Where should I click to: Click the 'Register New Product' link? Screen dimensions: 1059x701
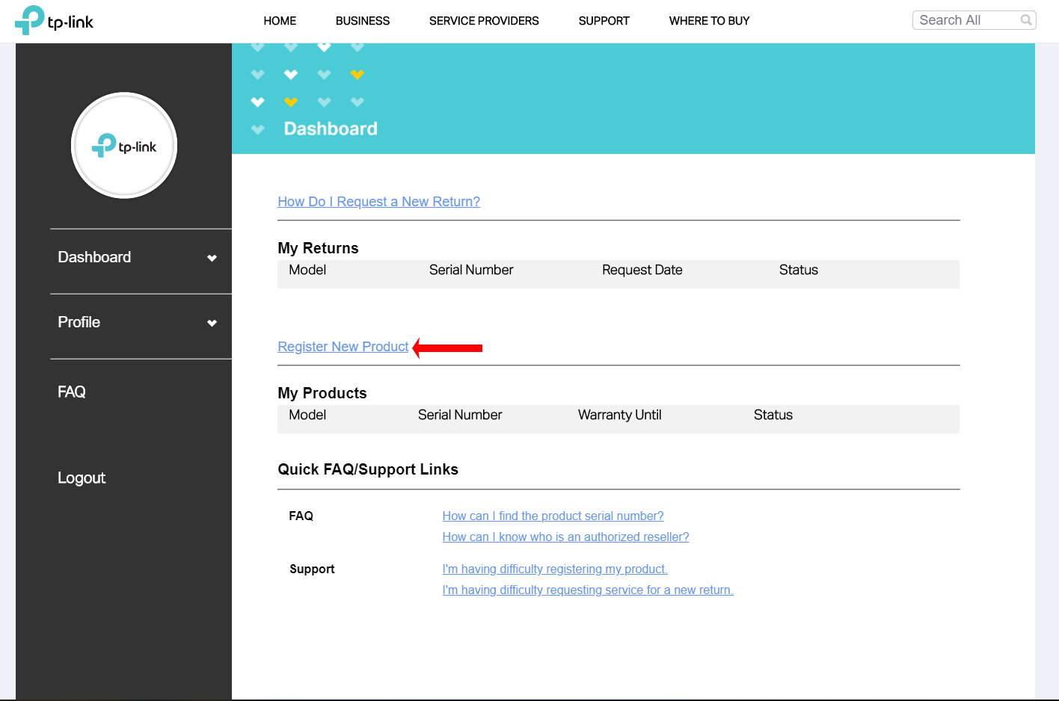tap(343, 346)
